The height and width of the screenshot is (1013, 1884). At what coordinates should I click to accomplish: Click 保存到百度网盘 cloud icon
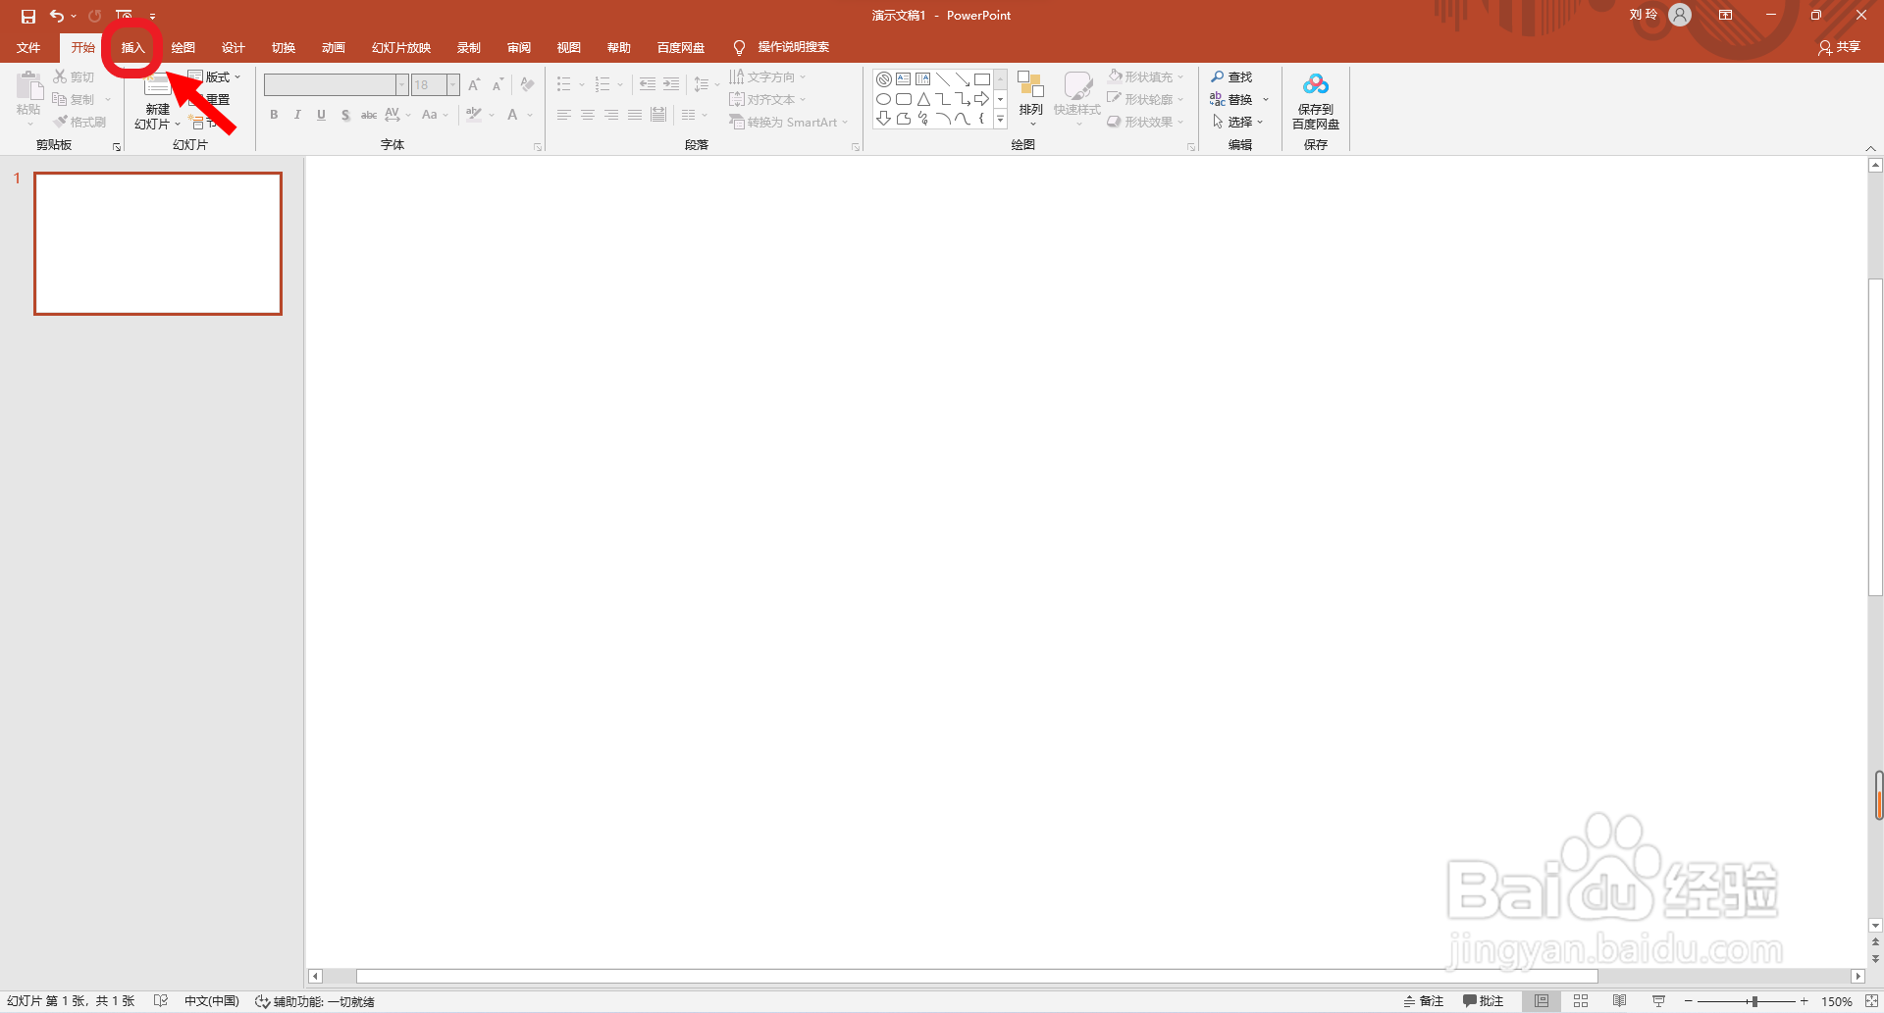[1316, 84]
